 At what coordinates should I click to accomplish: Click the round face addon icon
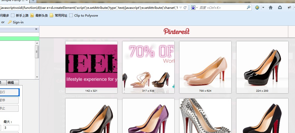257,8
